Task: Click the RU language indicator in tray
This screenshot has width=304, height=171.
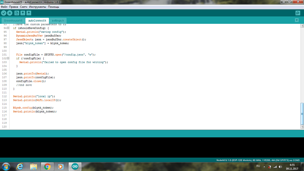Action: pyautogui.click(x=258, y=166)
